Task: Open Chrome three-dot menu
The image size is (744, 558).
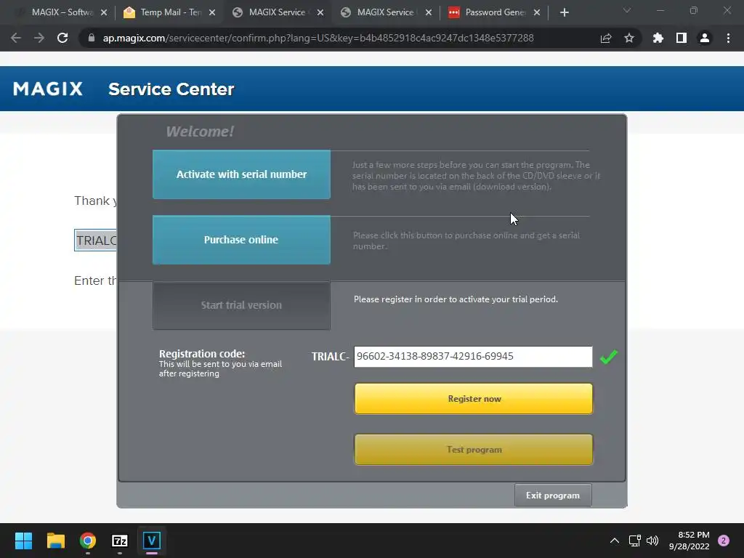Action: coord(728,38)
